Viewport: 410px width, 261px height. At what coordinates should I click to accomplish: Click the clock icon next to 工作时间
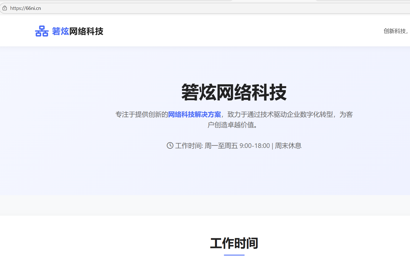(x=170, y=145)
